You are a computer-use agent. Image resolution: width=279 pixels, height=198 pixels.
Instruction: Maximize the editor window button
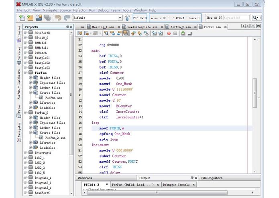point(259,26)
